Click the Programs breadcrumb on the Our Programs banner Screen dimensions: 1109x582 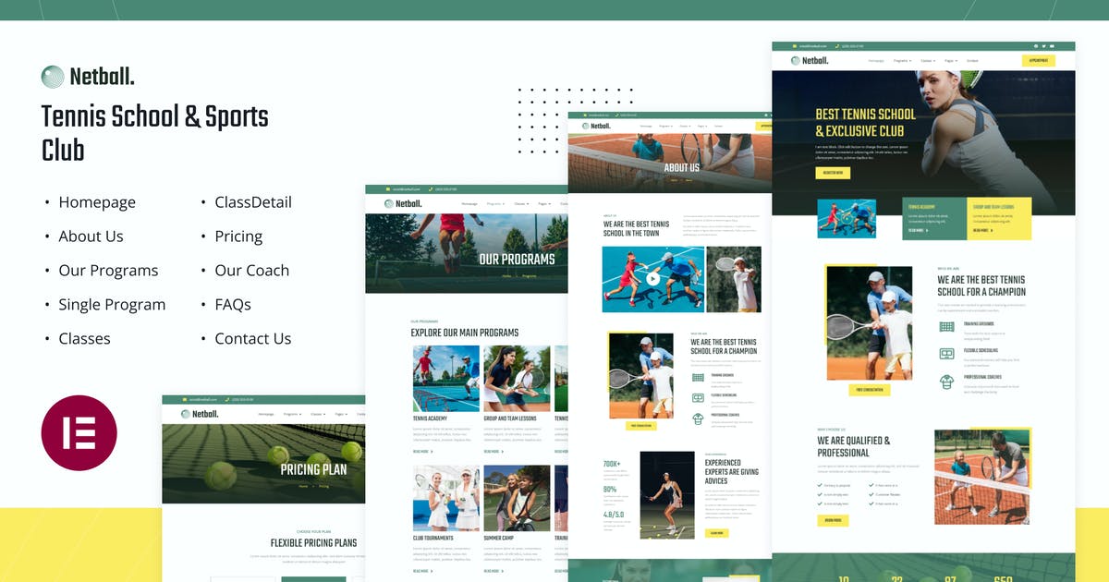tap(530, 275)
